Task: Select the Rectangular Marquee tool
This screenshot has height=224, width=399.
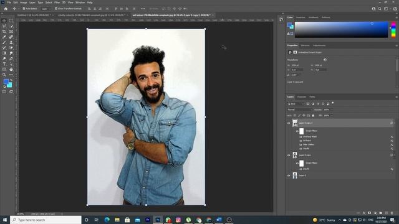Action: click(11, 21)
